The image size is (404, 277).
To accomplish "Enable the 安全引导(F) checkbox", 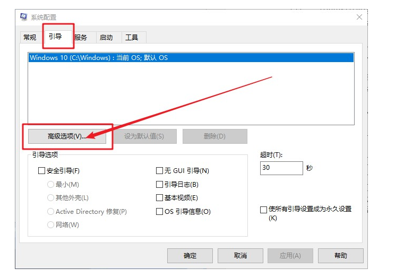I will click(x=42, y=171).
